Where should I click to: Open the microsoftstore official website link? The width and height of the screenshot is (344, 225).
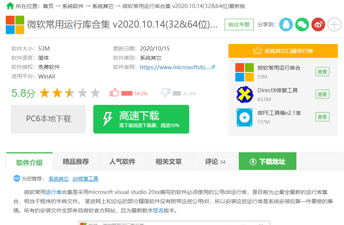pyautogui.click(x=175, y=67)
